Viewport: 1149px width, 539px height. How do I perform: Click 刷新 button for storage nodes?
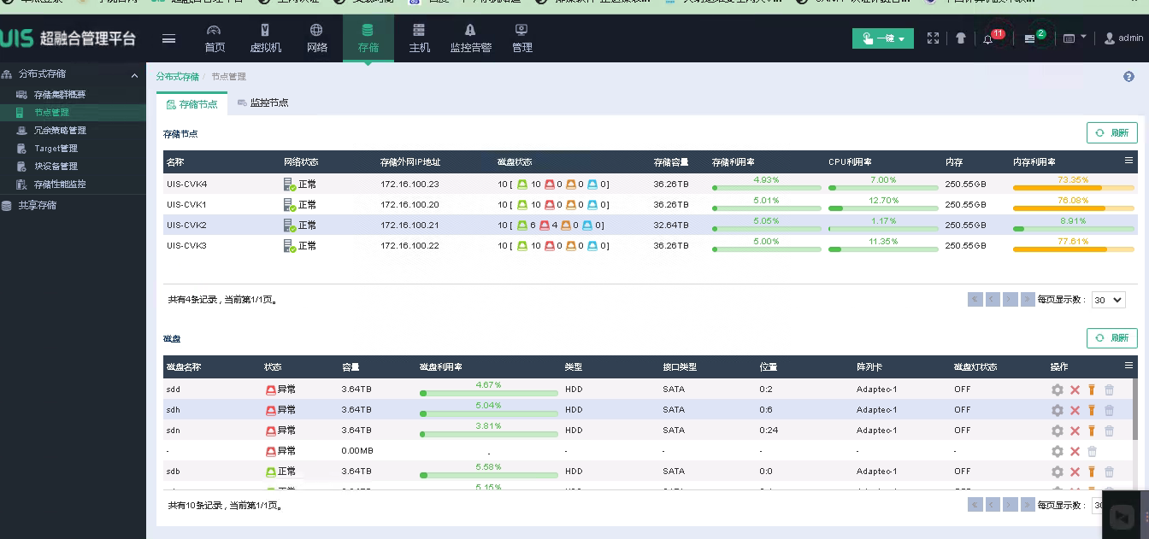[x=1112, y=133]
